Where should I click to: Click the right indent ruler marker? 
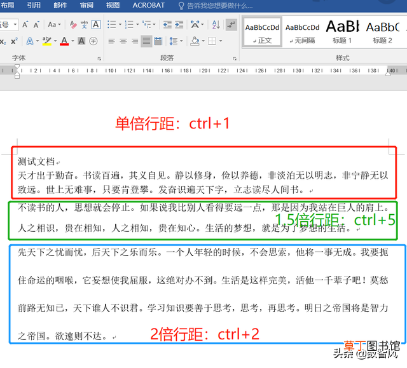click(388, 74)
